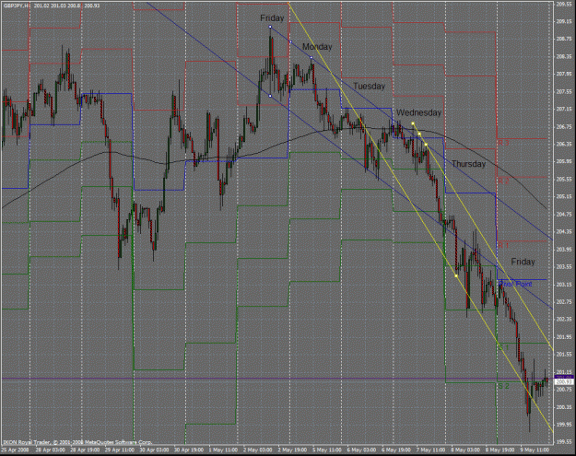Click the 201.55 price axis label
Screen dimensions: 576x456
563,355
